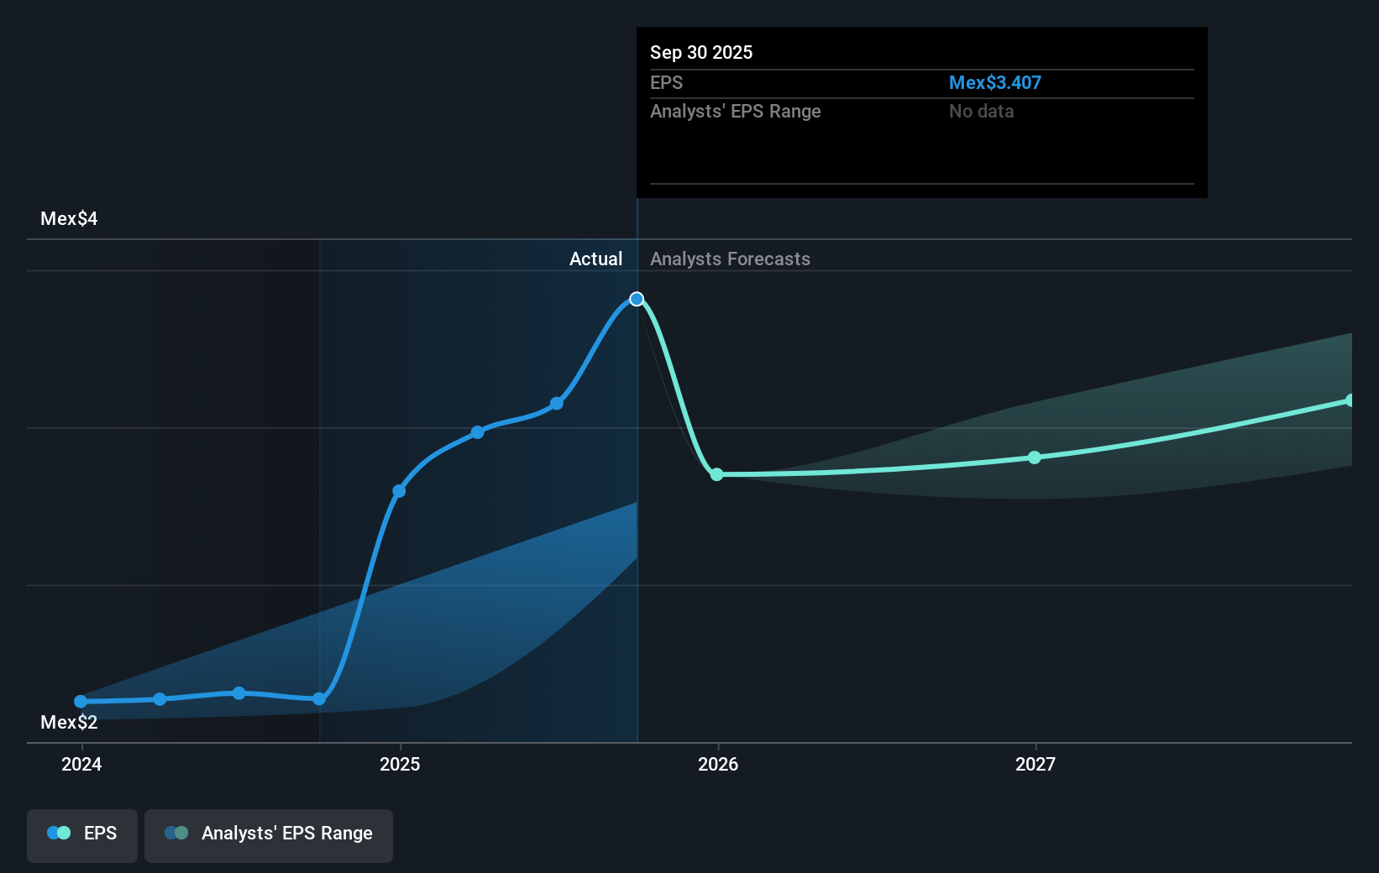This screenshot has width=1379, height=873.
Task: Click the rightmost forecast endpoint marker
Action: tap(1350, 400)
